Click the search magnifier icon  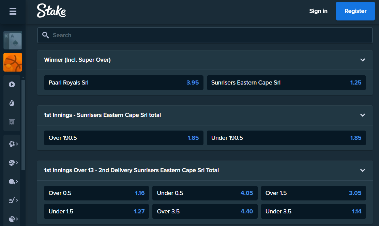tap(46, 35)
